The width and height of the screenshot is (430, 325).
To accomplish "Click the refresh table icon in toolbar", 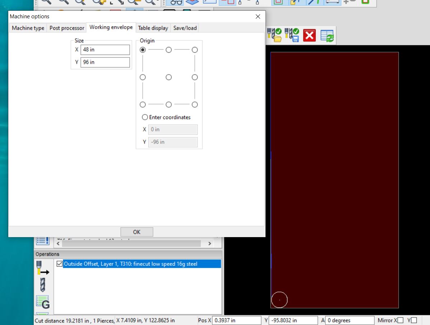I will point(327,36).
